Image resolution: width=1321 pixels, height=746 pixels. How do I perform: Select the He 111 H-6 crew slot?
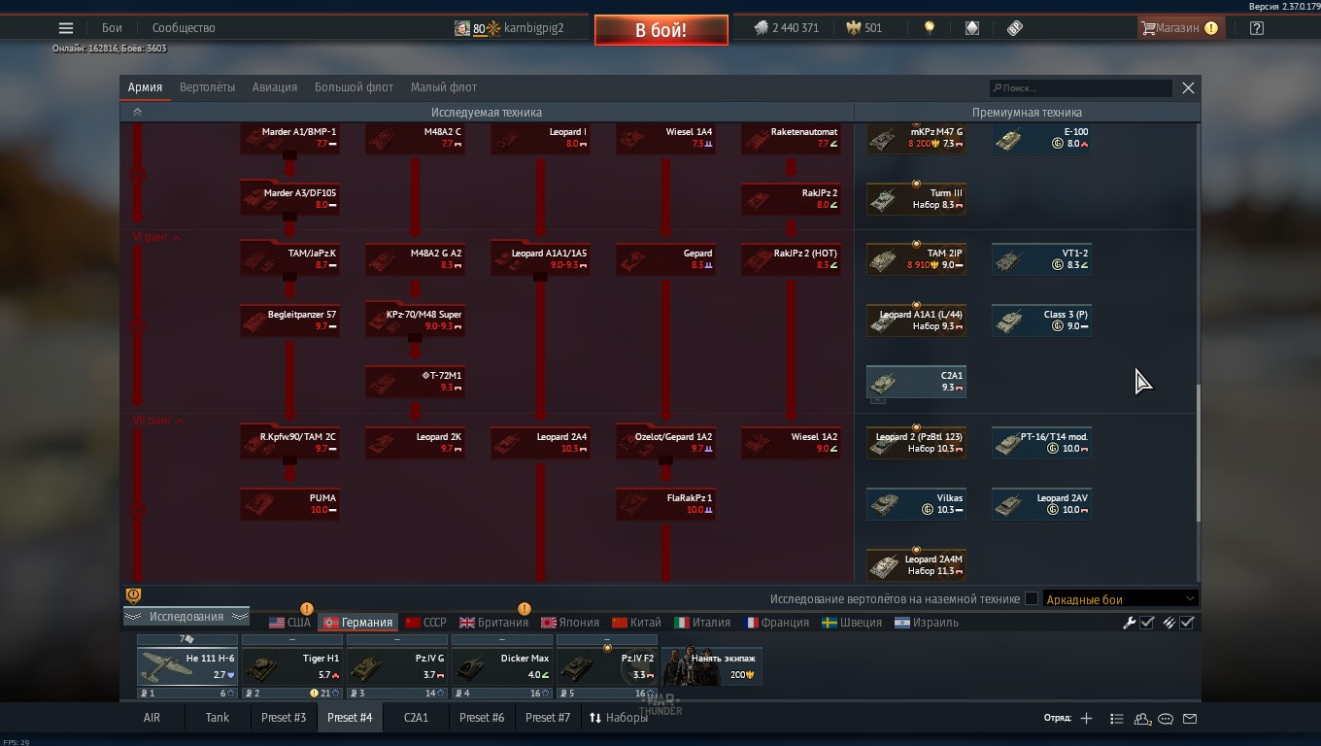[187, 666]
